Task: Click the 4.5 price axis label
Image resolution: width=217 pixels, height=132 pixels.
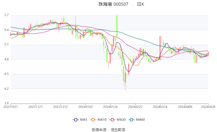Action: coord(6,74)
